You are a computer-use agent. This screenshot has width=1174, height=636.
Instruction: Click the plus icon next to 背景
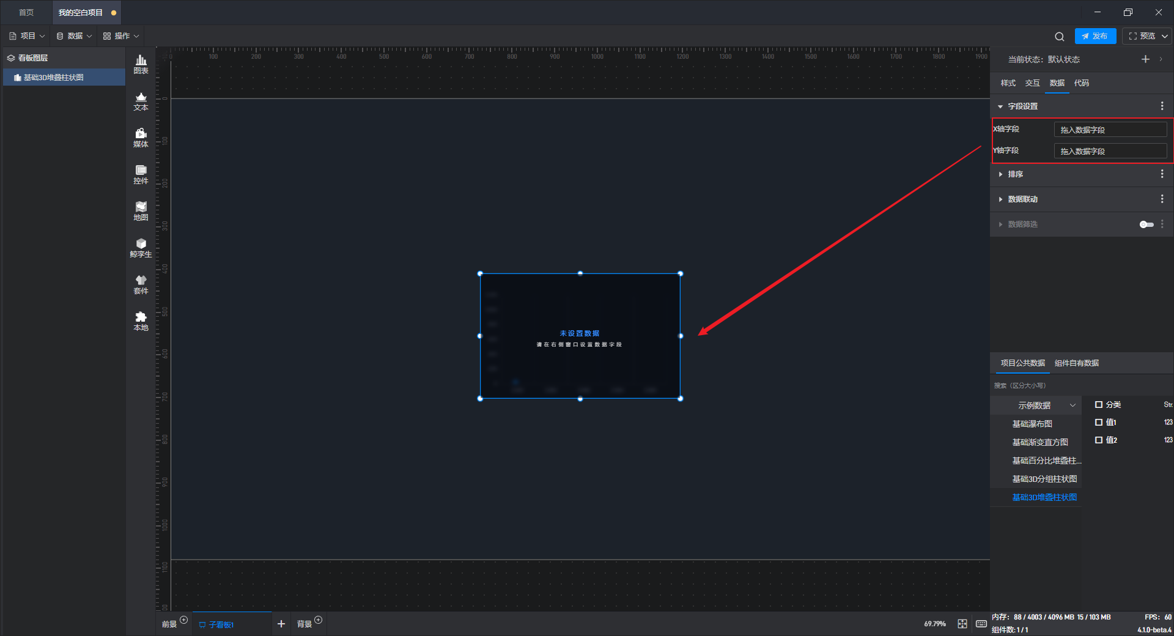[318, 619]
